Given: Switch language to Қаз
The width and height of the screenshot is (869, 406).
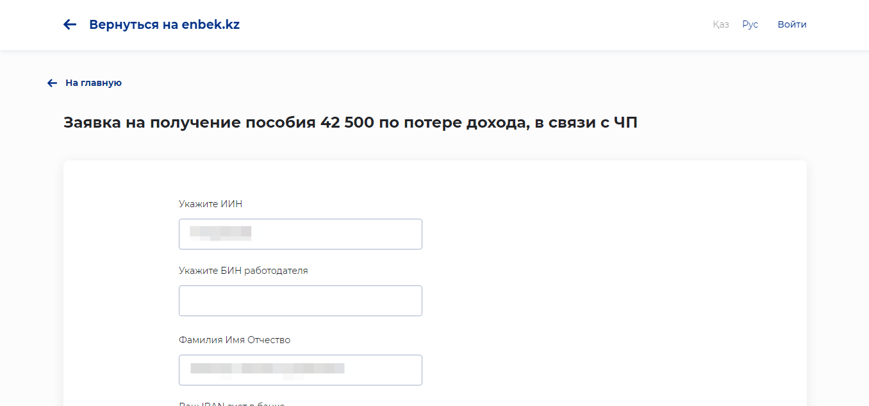Looking at the screenshot, I should (720, 24).
